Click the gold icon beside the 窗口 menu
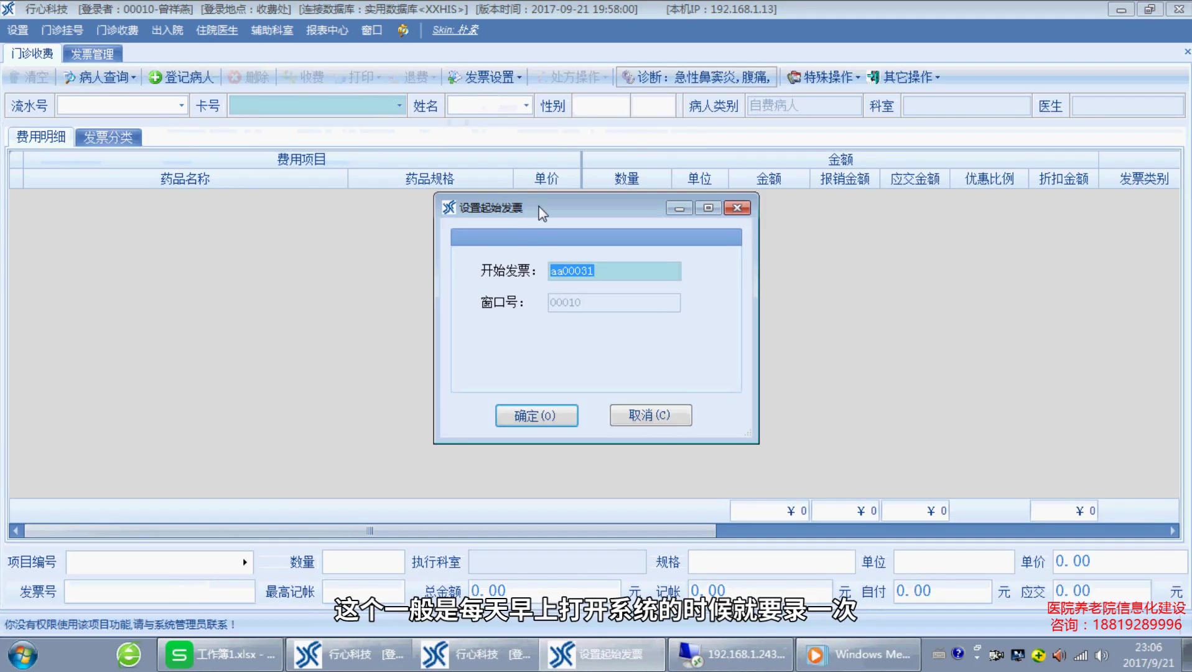The height and width of the screenshot is (672, 1192). tap(402, 30)
